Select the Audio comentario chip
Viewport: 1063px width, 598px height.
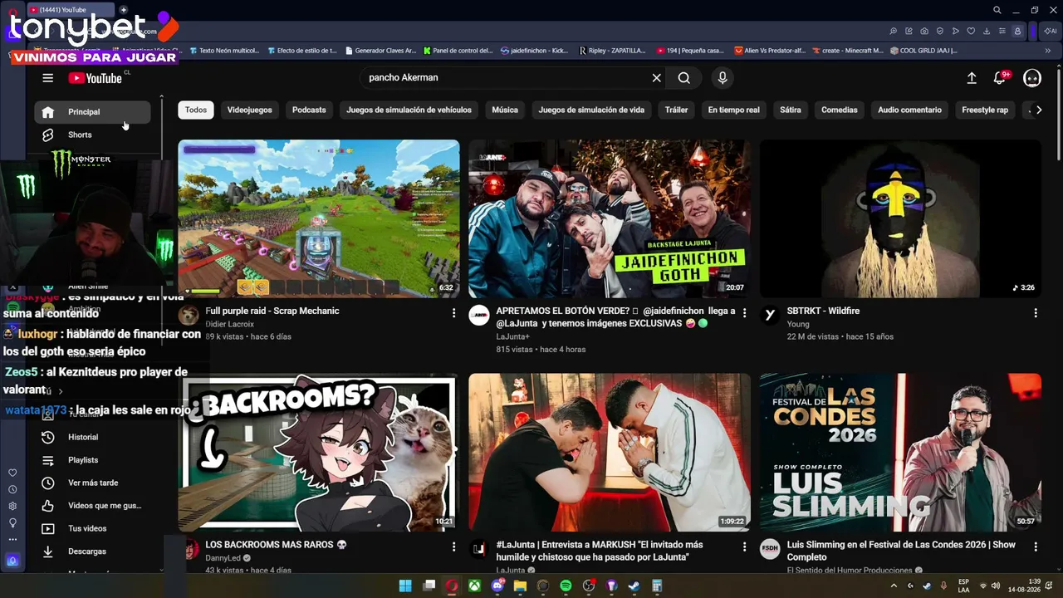click(909, 110)
